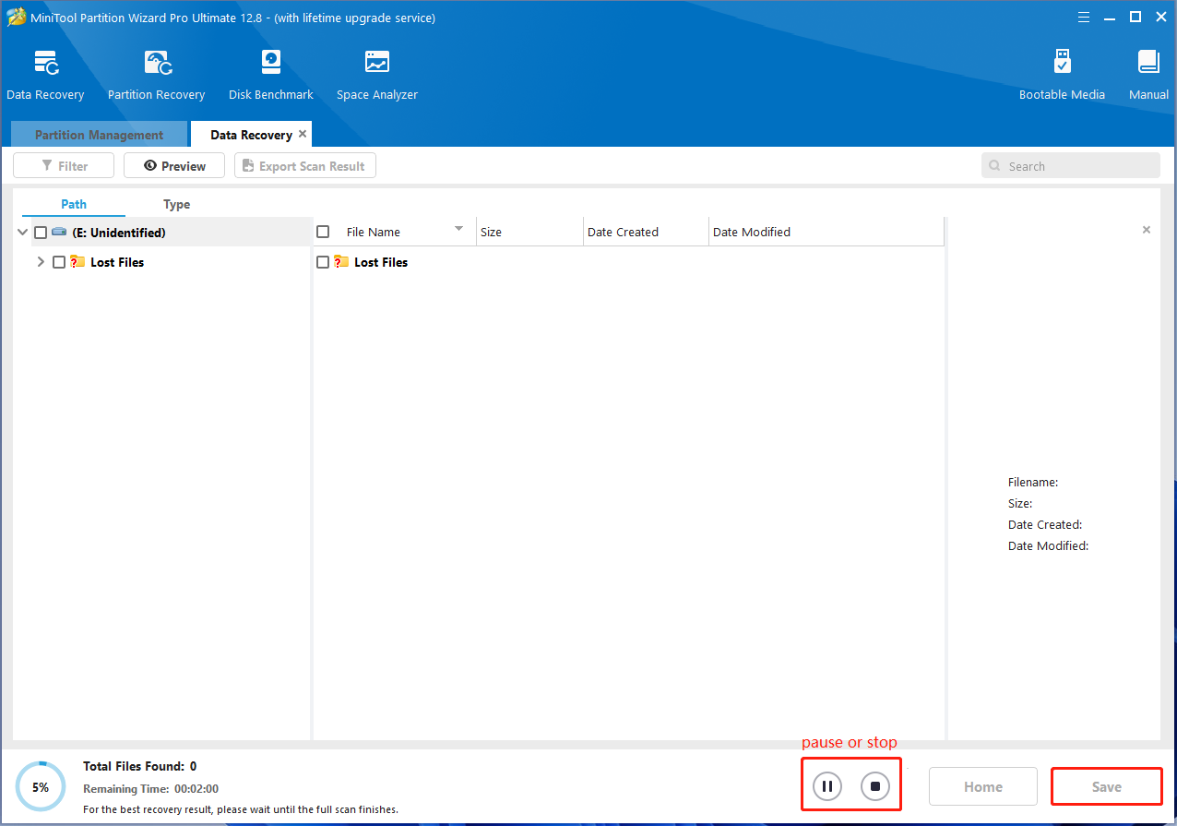Click the Preview button
Image resolution: width=1177 pixels, height=826 pixels.
point(174,166)
